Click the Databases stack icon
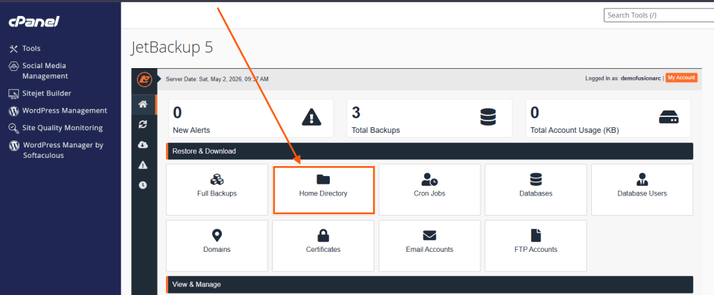 [x=536, y=179]
